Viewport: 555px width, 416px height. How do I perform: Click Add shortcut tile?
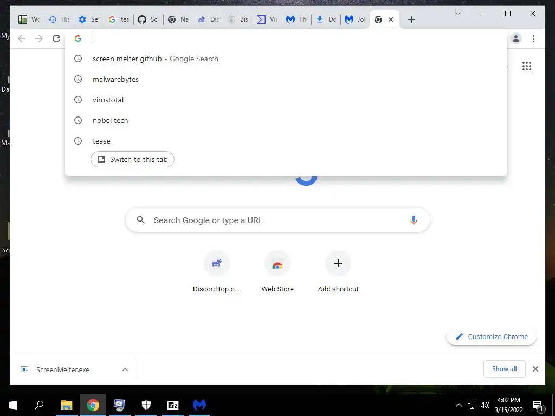click(x=338, y=272)
